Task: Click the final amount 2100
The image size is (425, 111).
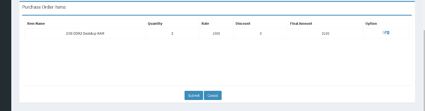Action: tap(325, 33)
